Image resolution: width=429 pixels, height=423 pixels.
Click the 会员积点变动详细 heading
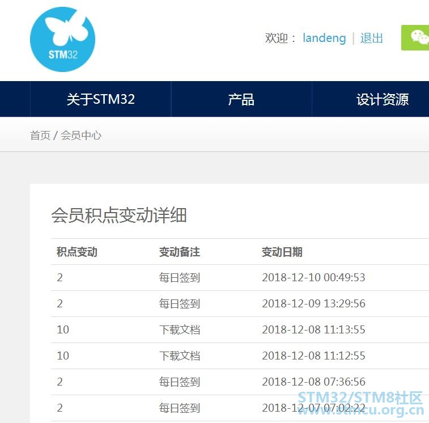(x=119, y=215)
